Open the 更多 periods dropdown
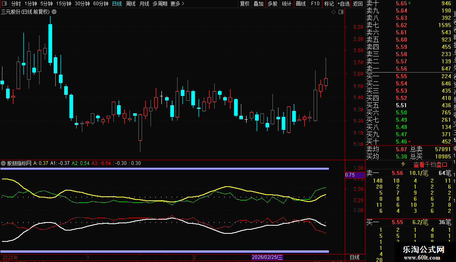The image size is (456, 262). pos(177,4)
